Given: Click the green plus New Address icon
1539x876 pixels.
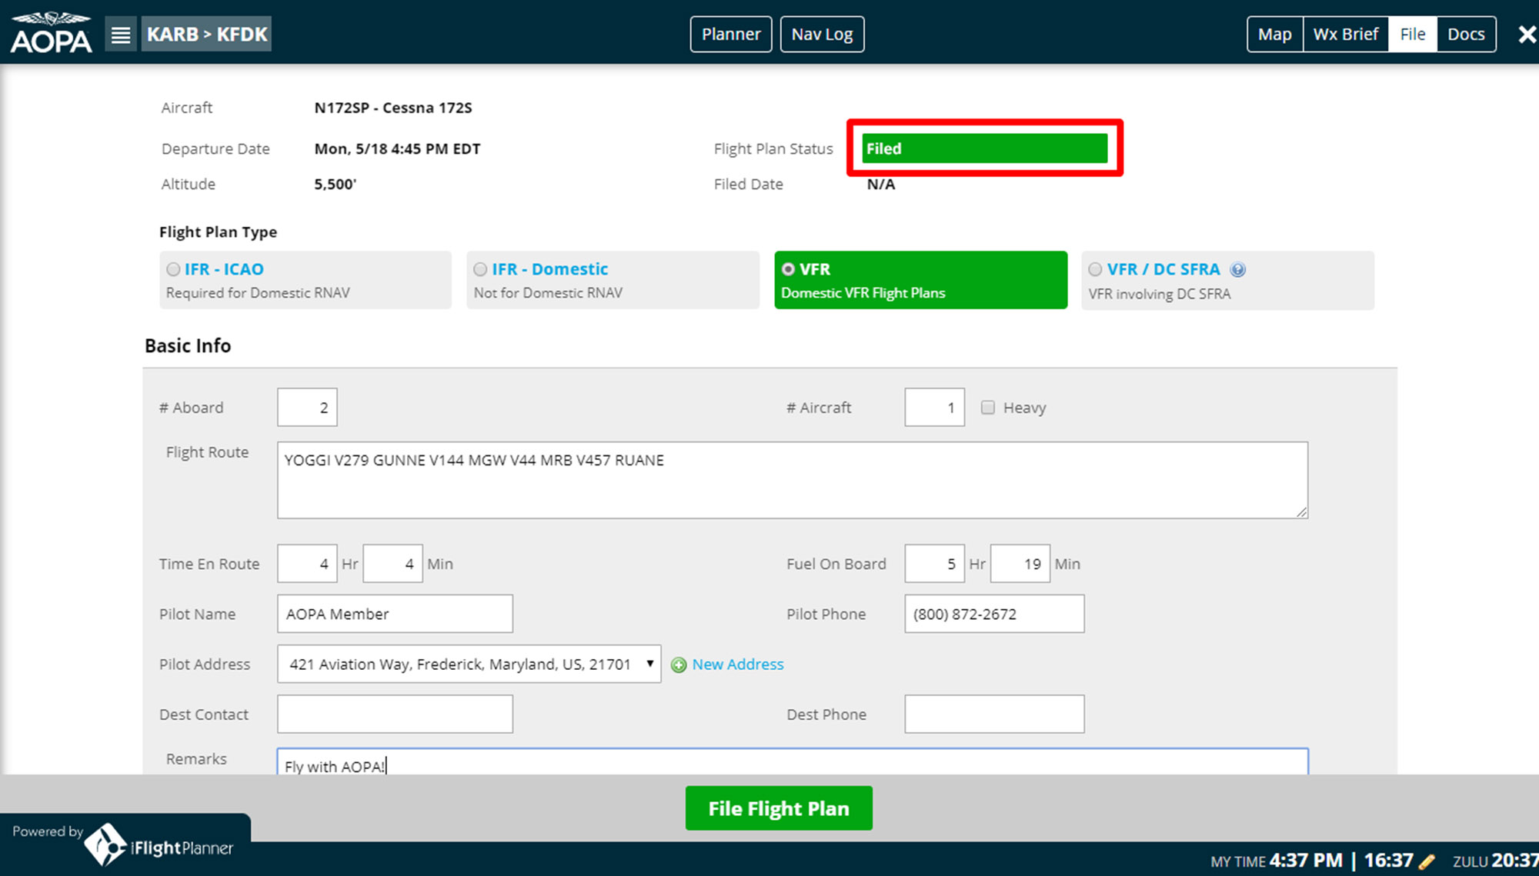Looking at the screenshot, I should tap(679, 665).
